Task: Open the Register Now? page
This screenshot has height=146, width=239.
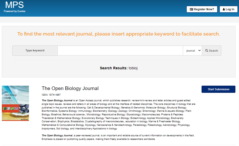Action: click(x=202, y=9)
